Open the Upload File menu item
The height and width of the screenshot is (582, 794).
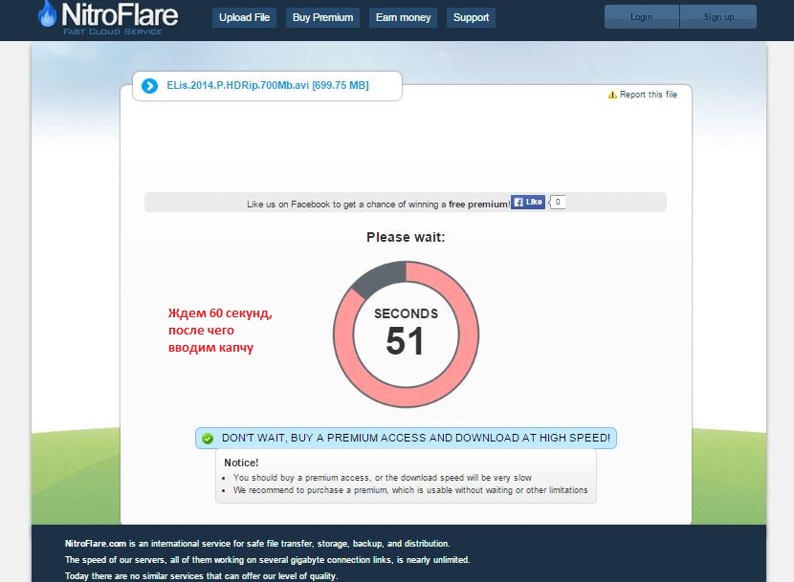pyautogui.click(x=244, y=17)
